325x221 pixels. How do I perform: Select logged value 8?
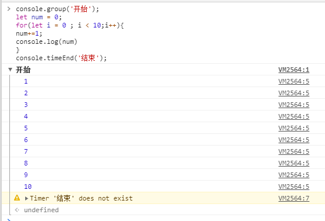tap(26, 163)
